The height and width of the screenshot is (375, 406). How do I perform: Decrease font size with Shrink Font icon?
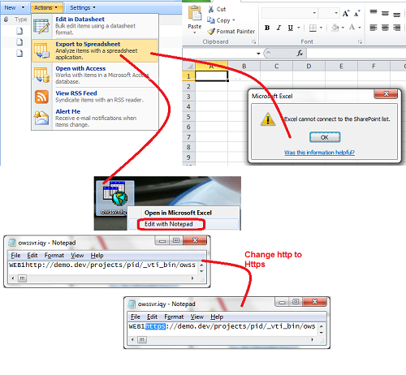[x=357, y=13]
